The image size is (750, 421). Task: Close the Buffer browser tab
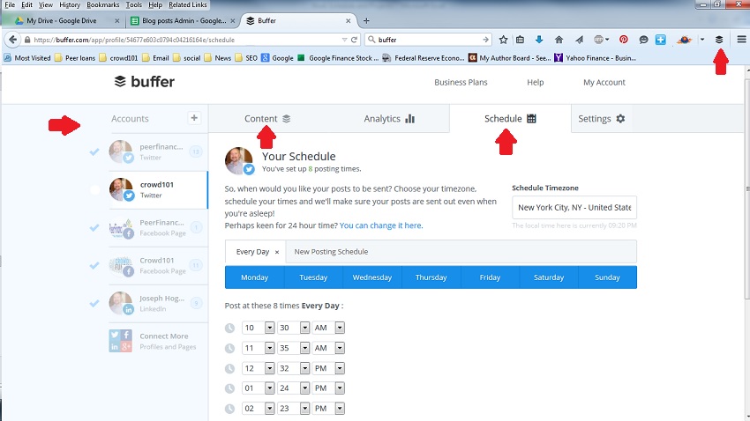349,20
